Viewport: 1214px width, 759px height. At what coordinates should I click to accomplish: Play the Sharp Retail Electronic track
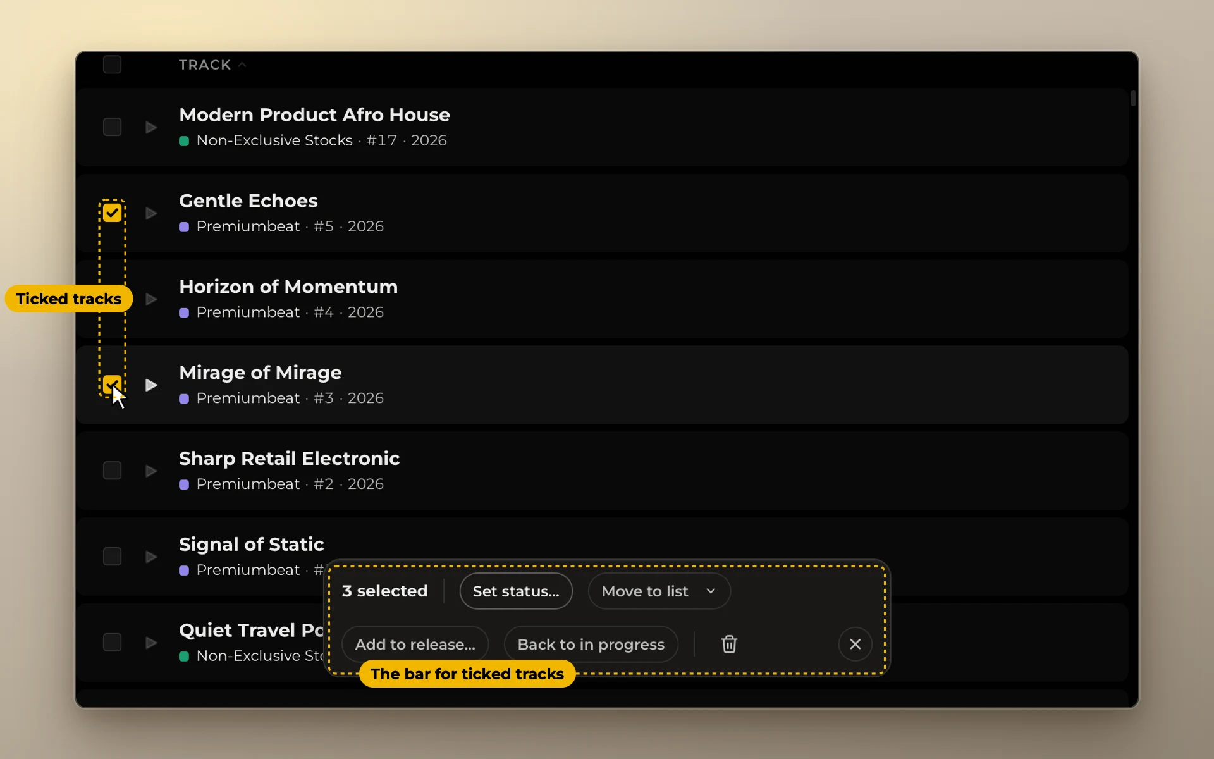[151, 471]
